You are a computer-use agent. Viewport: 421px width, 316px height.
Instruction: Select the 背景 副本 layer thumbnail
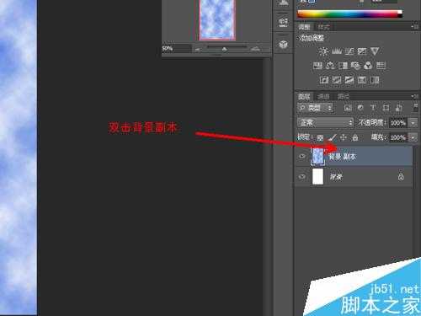tap(317, 156)
